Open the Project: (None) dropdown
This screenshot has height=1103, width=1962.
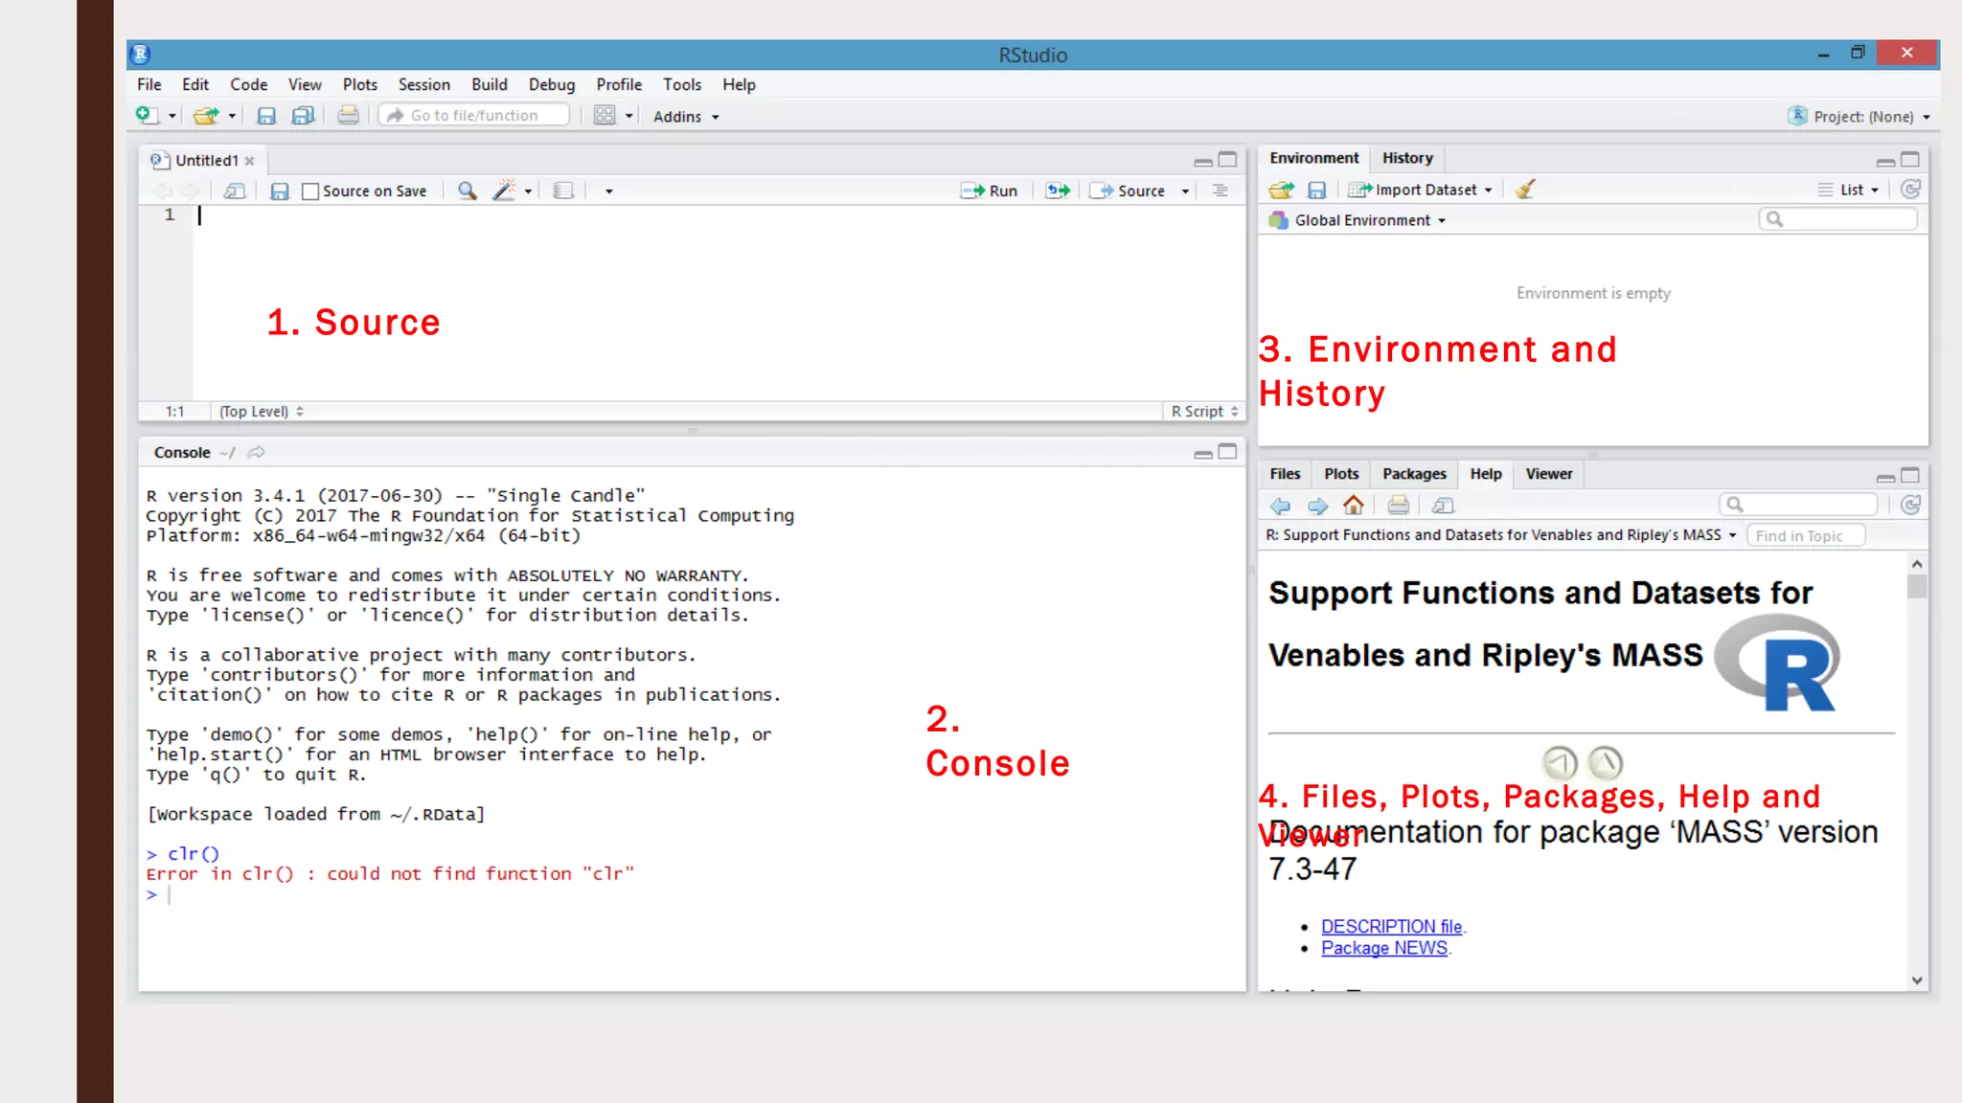click(x=1861, y=116)
